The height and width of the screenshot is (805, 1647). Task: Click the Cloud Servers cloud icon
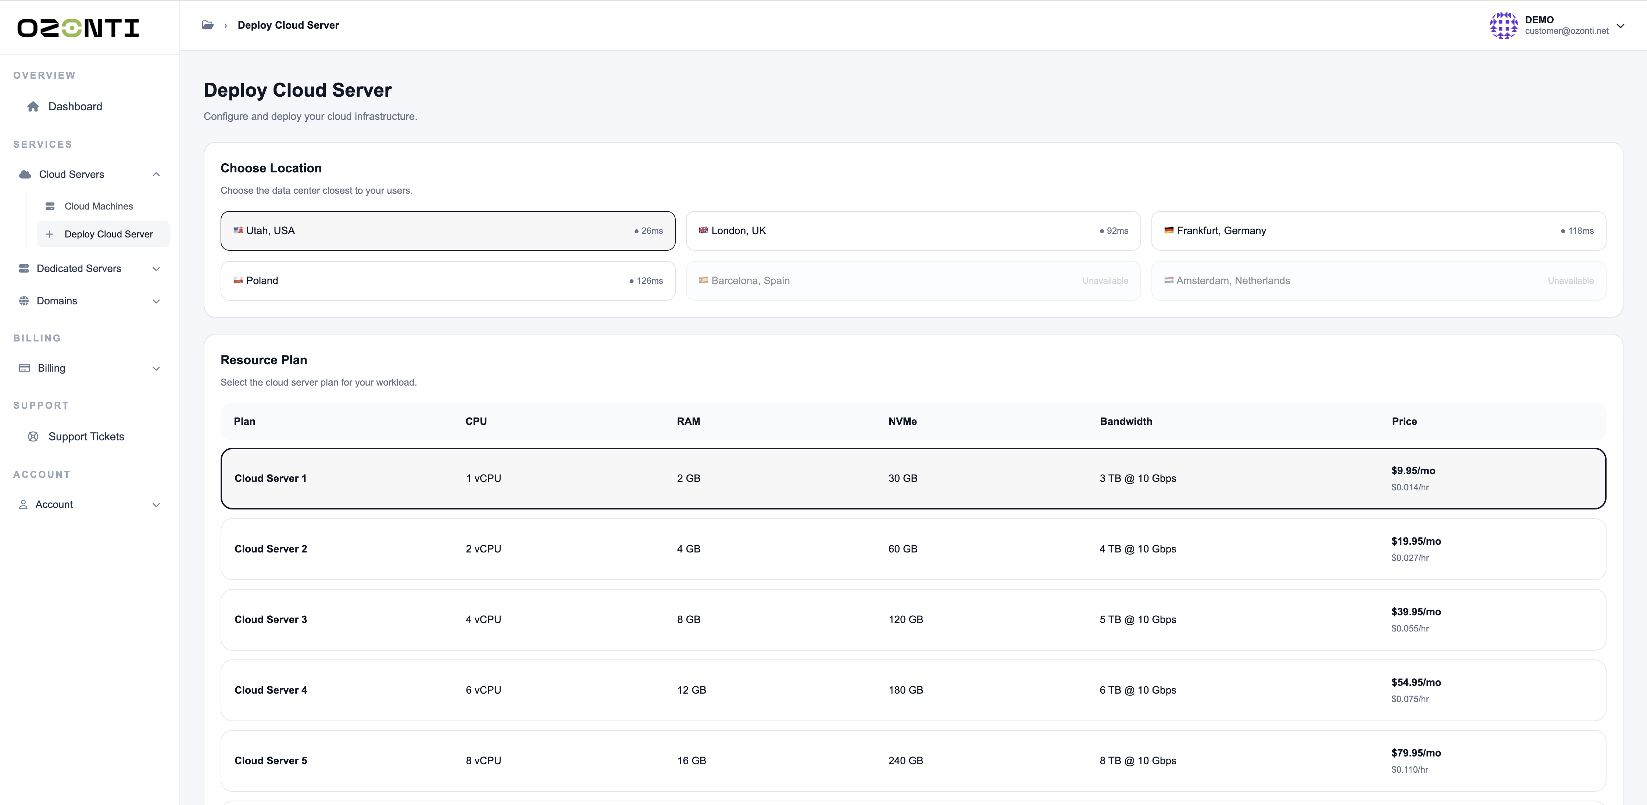tap(25, 175)
